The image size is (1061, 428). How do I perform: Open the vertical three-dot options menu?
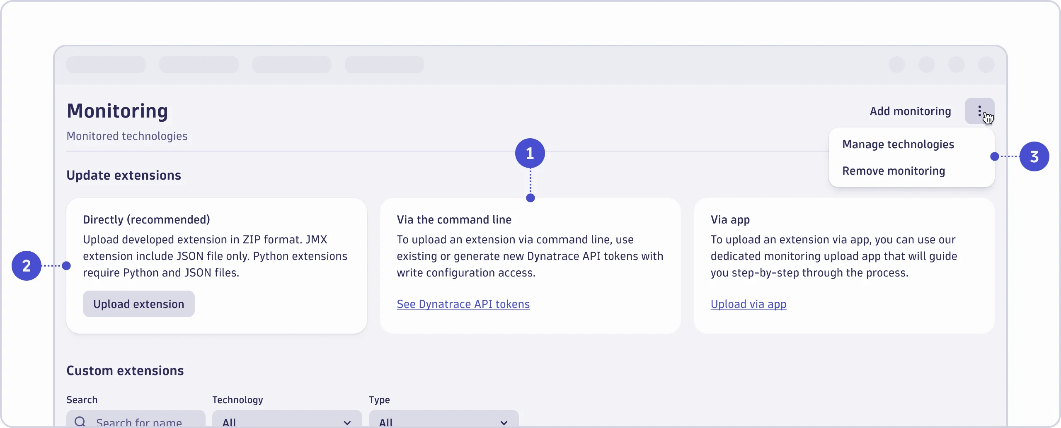tap(980, 111)
